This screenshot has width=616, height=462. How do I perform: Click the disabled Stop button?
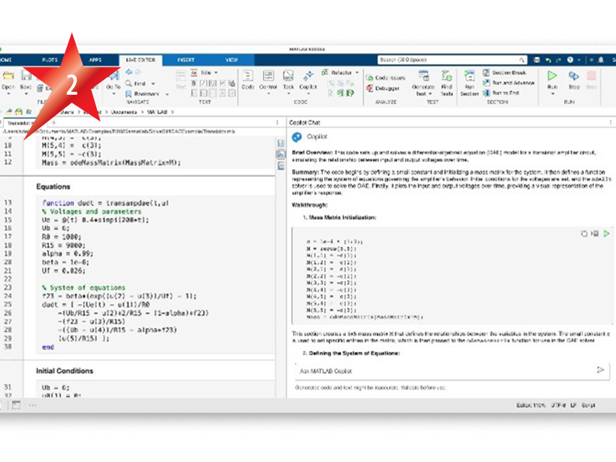(591, 80)
